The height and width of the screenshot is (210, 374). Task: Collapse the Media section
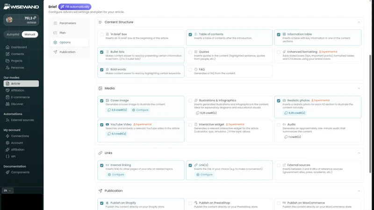[x=359, y=88]
